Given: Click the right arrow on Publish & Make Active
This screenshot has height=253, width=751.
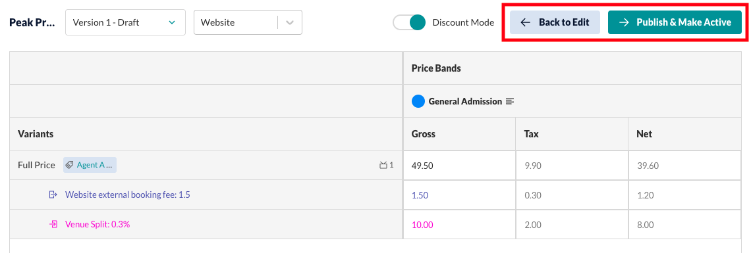Looking at the screenshot, I should (624, 22).
